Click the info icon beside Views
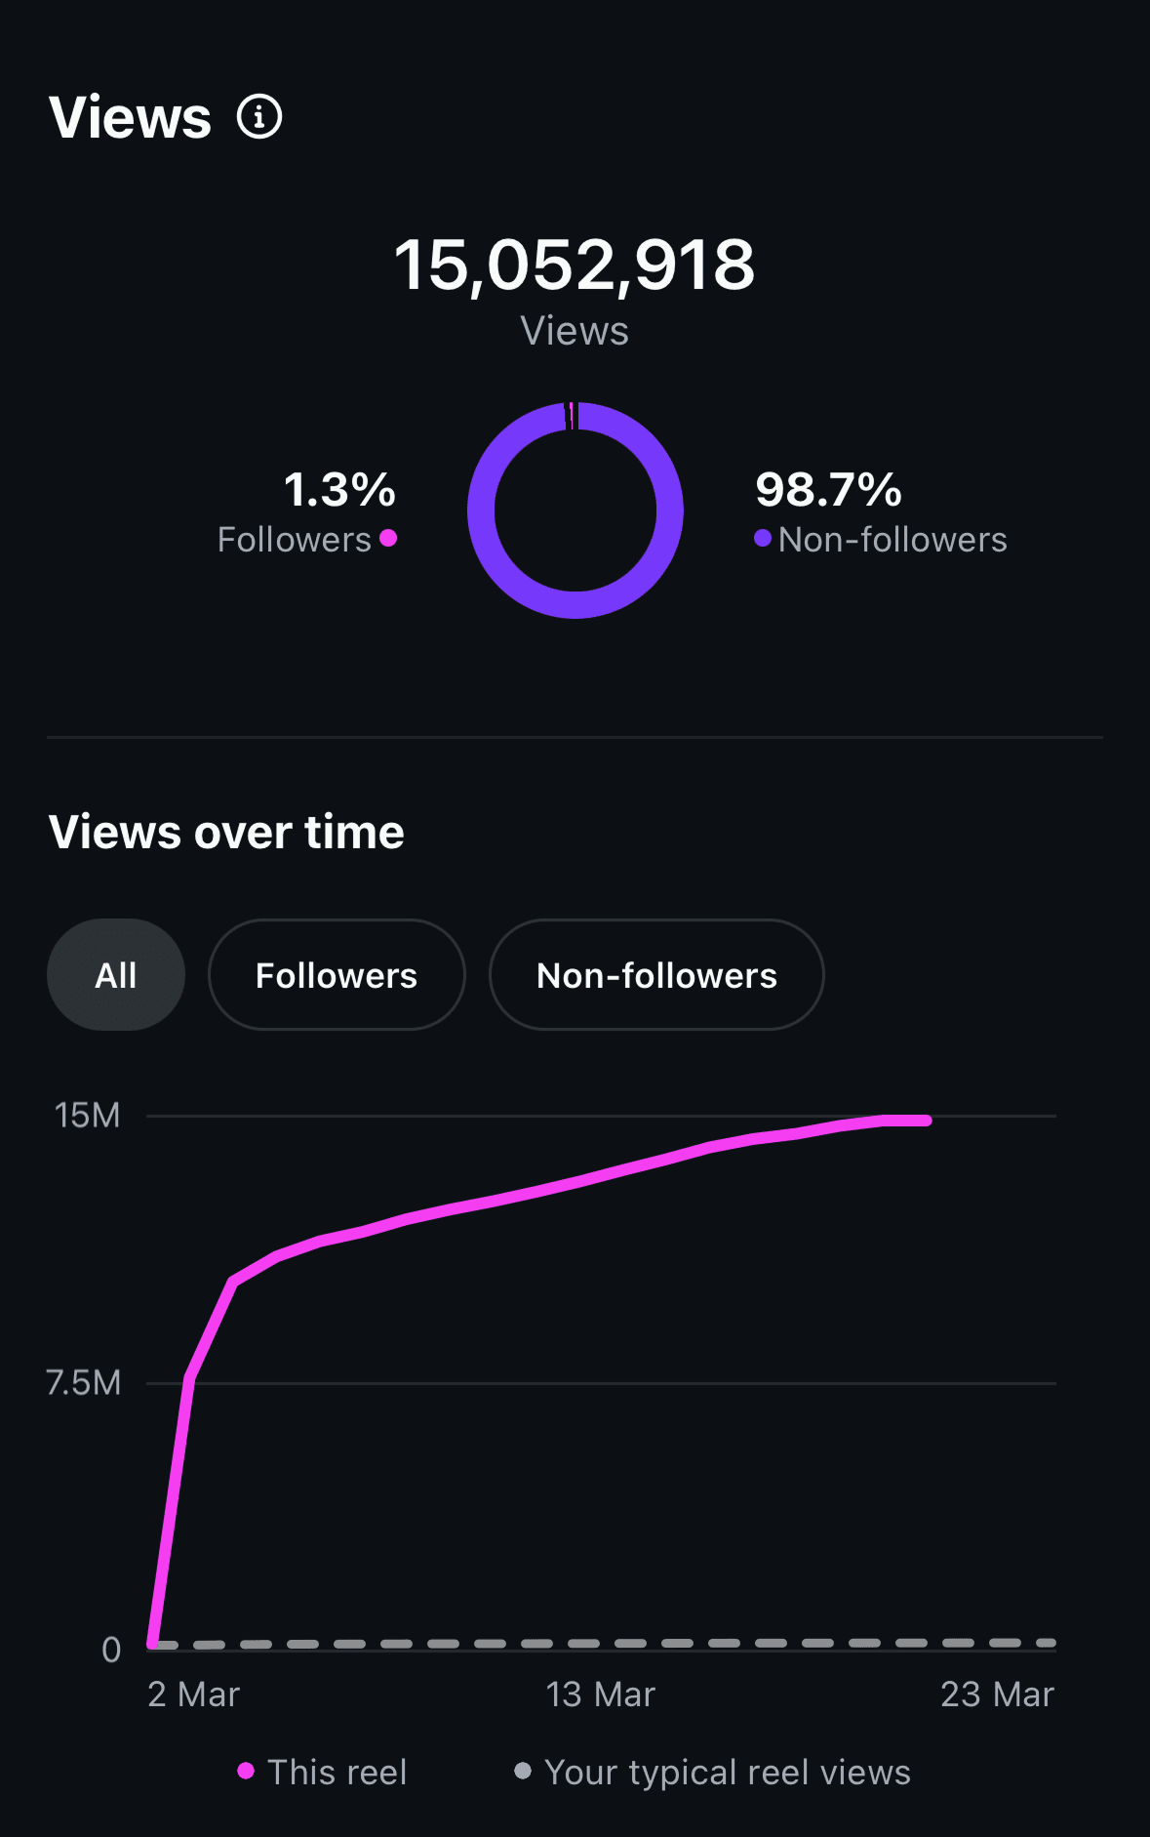This screenshot has height=1837, width=1150. pyautogui.click(x=259, y=117)
